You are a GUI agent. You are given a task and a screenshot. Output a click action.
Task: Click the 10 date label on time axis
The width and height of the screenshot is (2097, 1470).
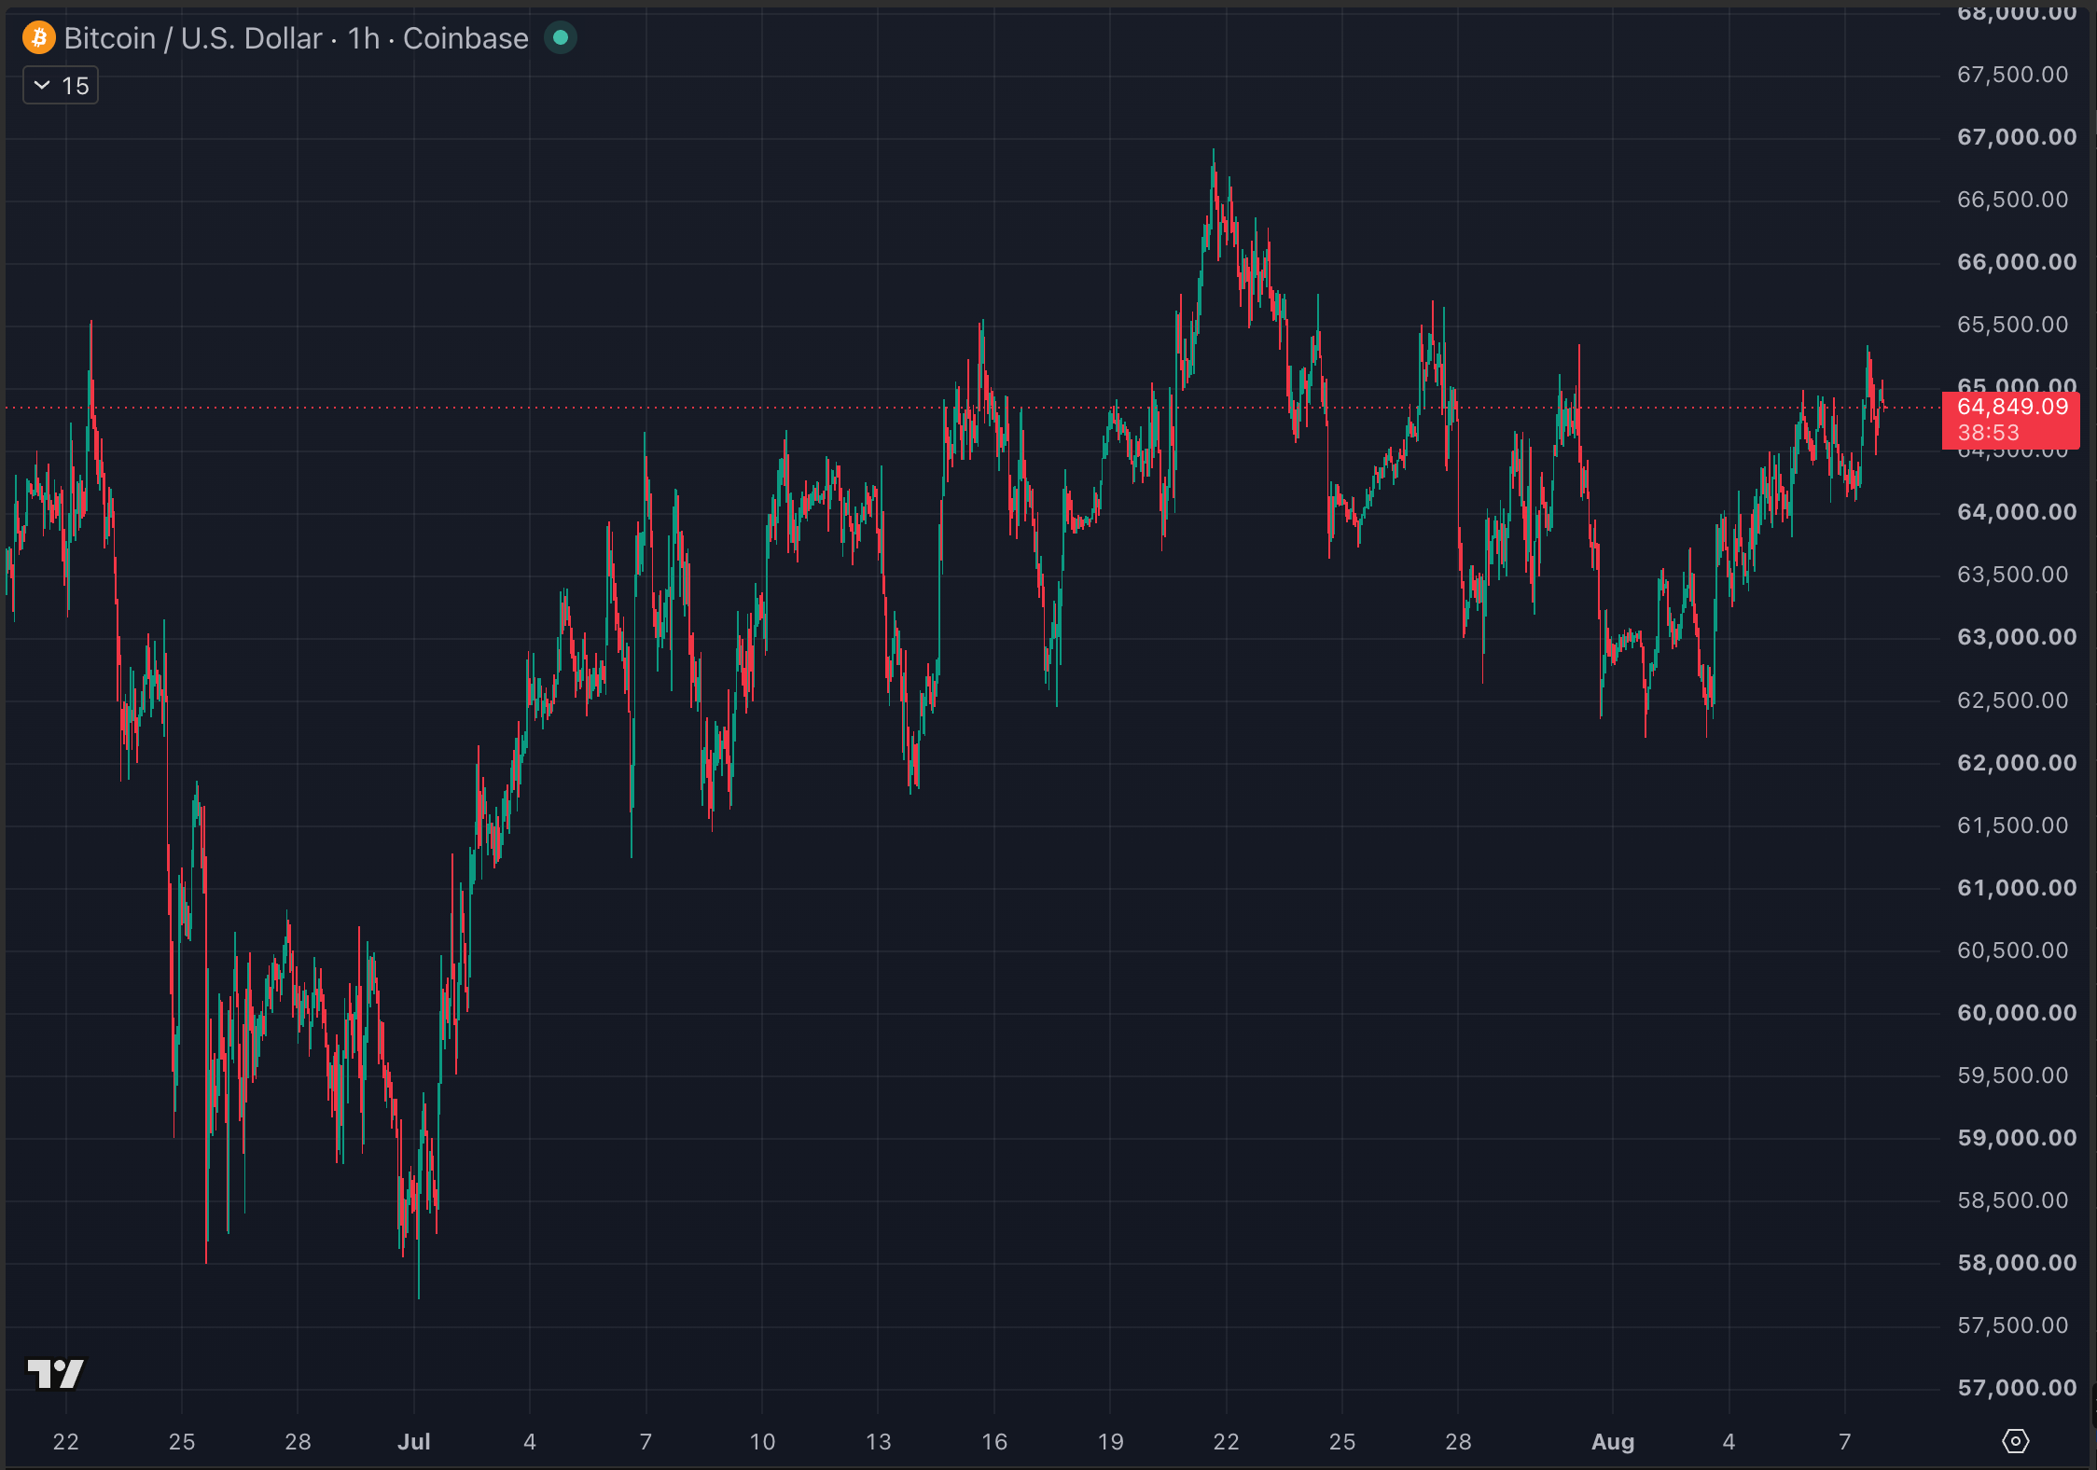tap(762, 1442)
